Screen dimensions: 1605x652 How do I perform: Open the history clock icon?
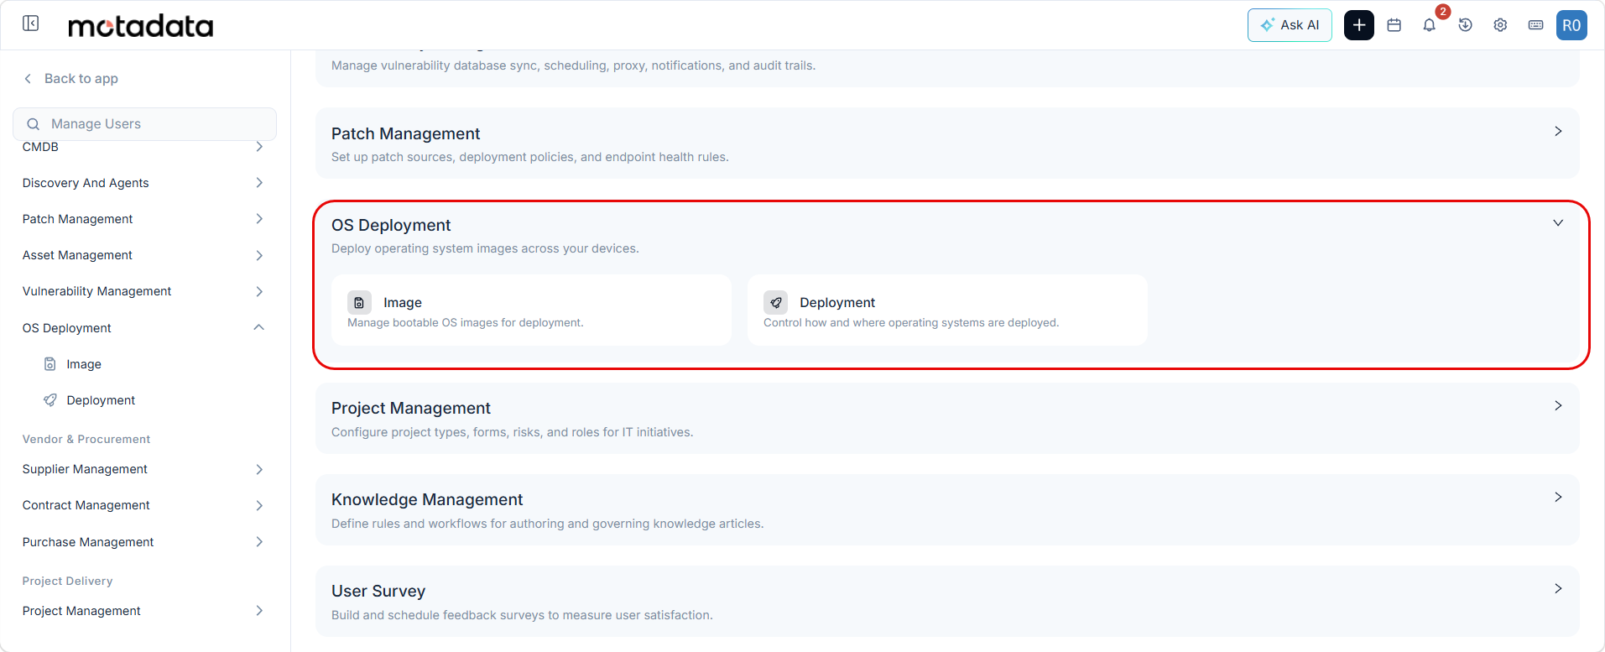[x=1466, y=25]
